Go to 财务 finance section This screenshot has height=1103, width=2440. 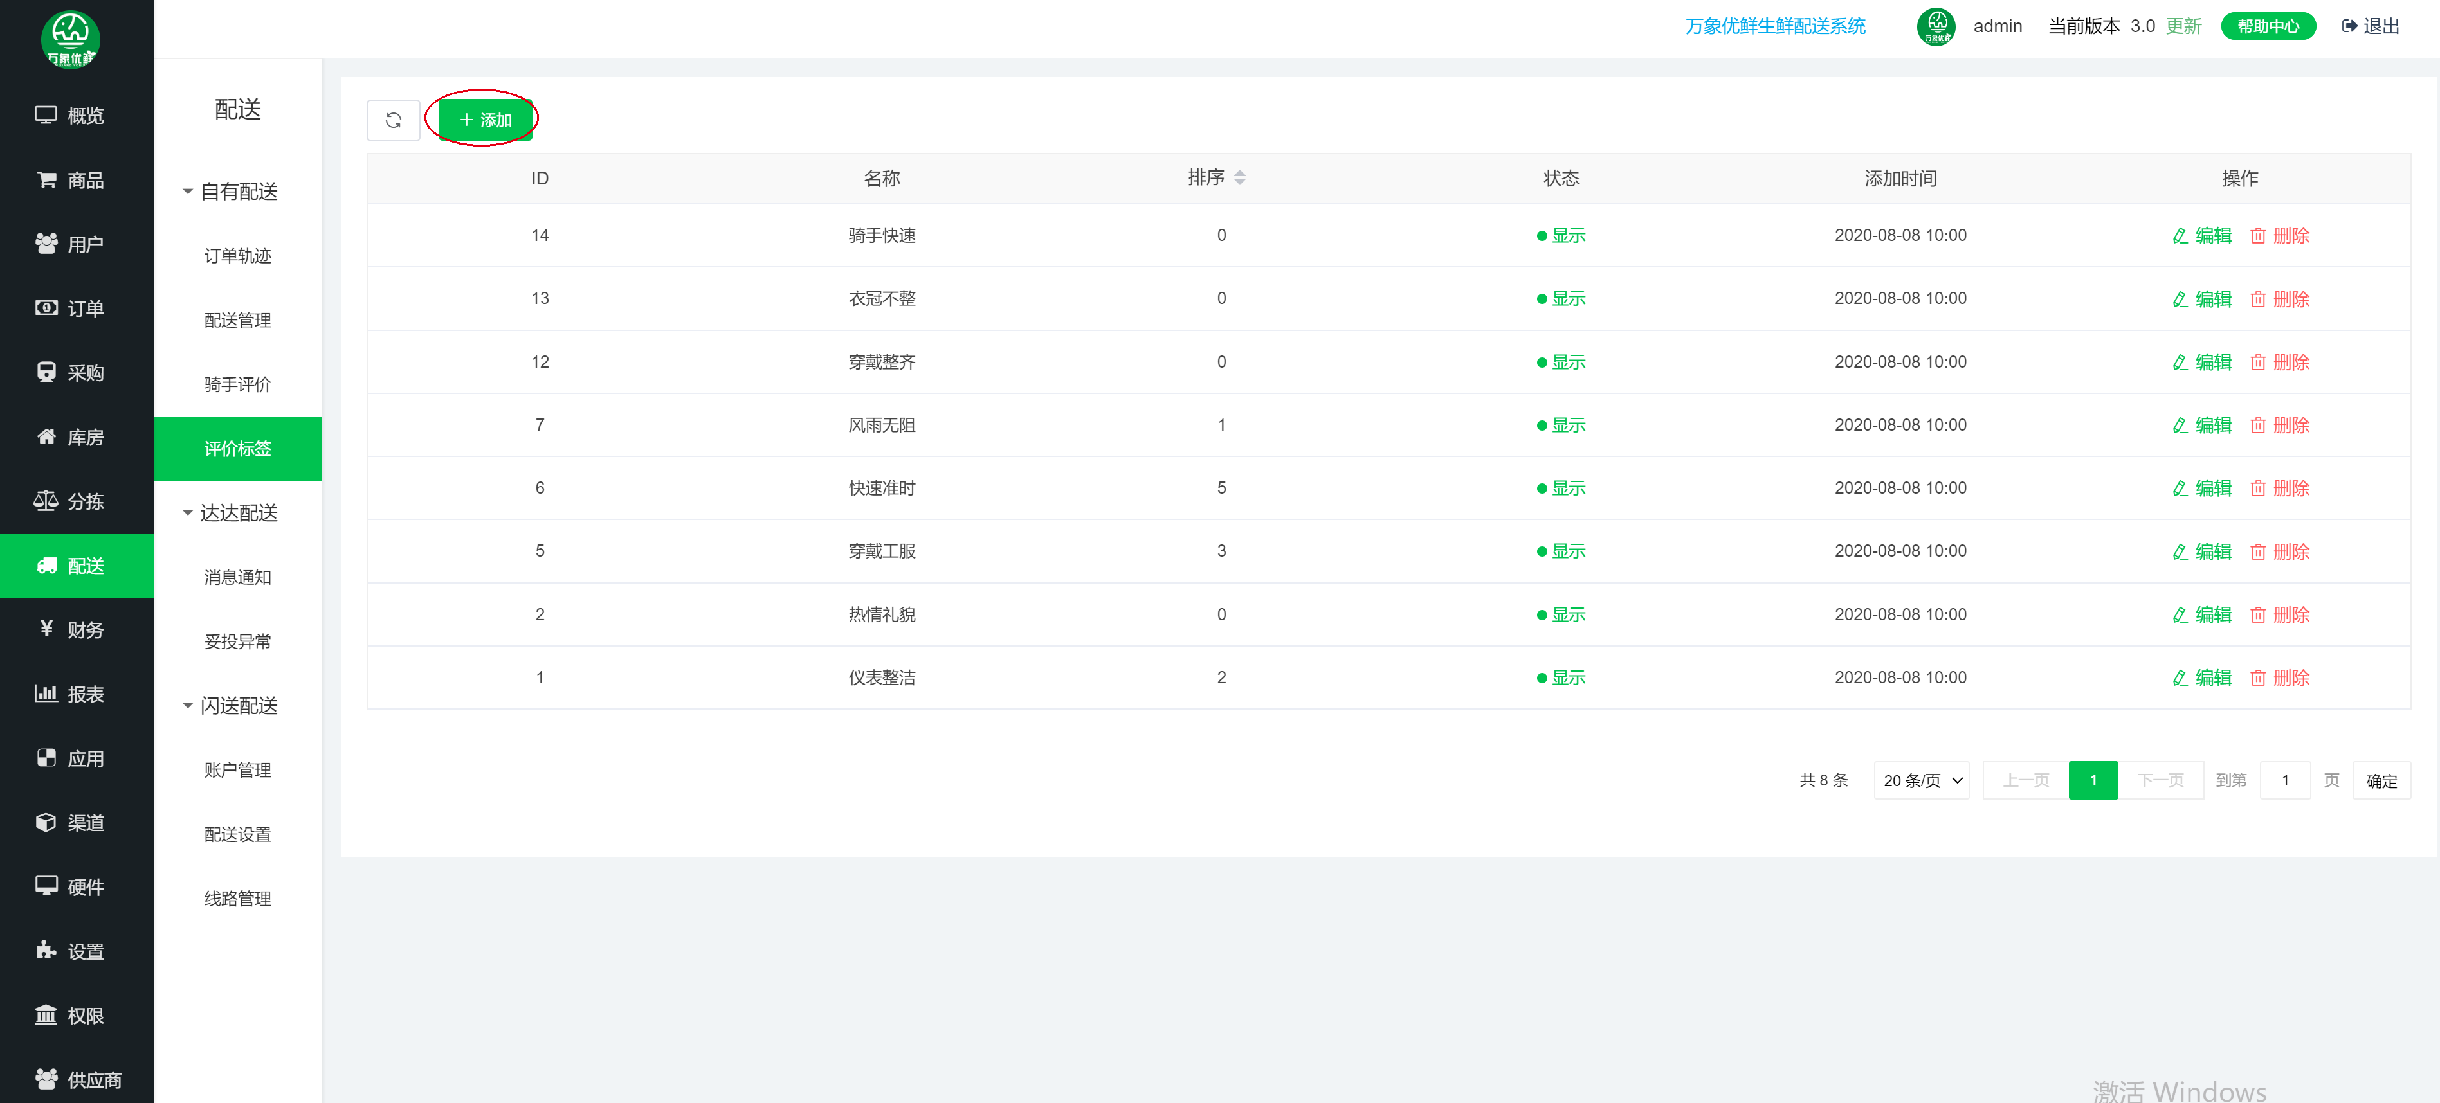click(x=71, y=630)
